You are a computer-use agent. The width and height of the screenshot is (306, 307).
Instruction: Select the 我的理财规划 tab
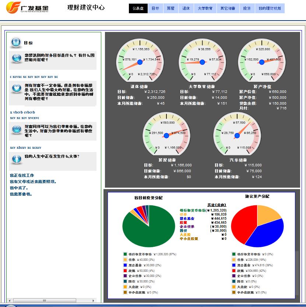(270, 8)
